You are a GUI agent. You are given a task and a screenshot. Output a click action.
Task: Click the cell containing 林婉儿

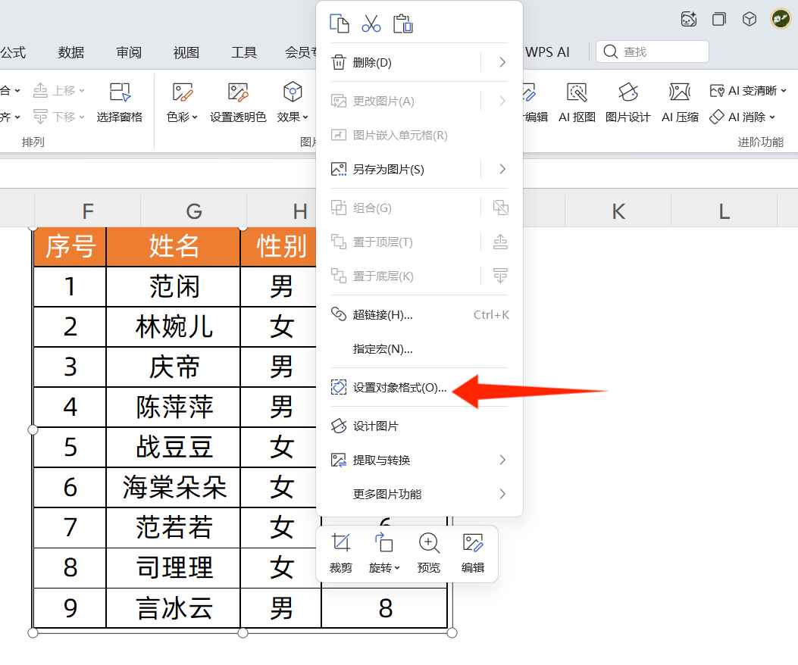coord(173,327)
